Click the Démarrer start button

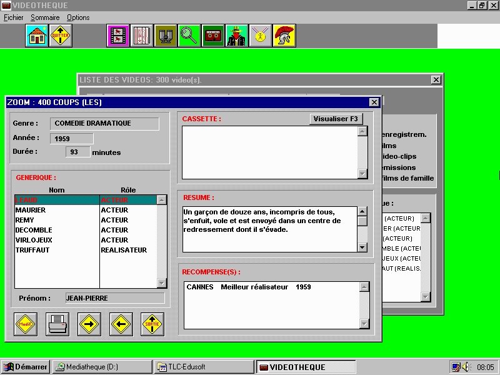tap(26, 367)
